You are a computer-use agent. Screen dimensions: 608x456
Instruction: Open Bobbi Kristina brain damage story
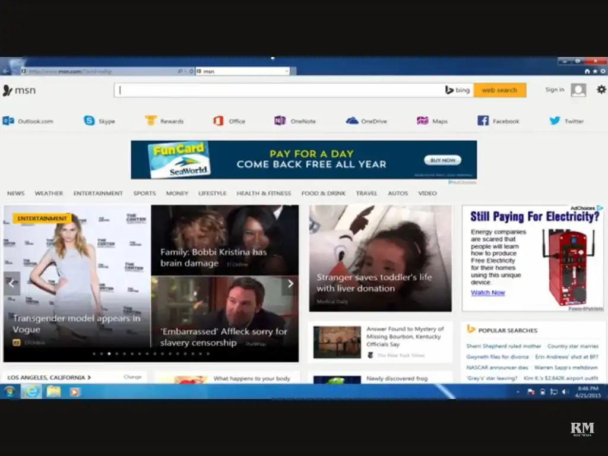pos(214,258)
